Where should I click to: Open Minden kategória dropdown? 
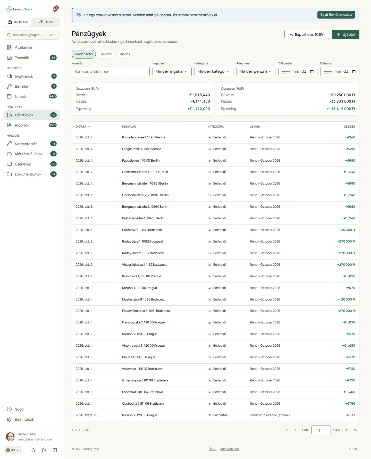(214, 71)
